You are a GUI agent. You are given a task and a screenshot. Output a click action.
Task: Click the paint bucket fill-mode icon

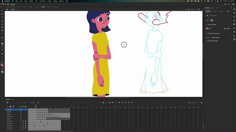click(212, 20)
